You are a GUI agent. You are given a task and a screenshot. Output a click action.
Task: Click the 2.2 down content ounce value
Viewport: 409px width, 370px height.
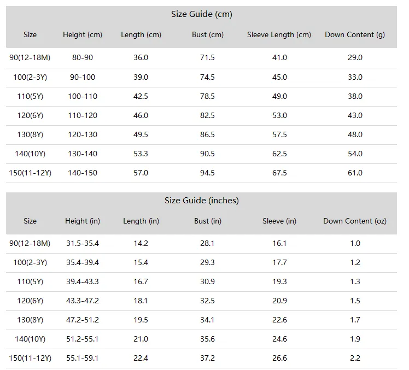pyautogui.click(x=355, y=358)
